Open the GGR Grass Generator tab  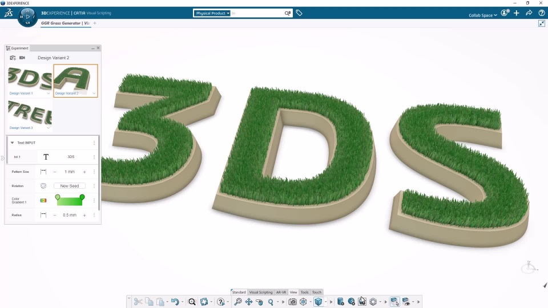(65, 23)
